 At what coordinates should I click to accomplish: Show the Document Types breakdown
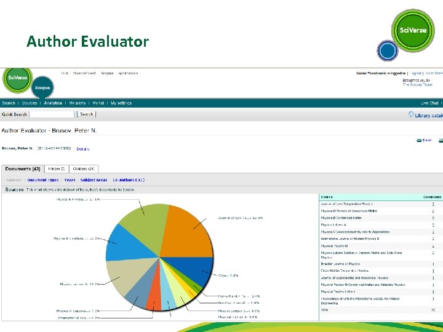43,180
